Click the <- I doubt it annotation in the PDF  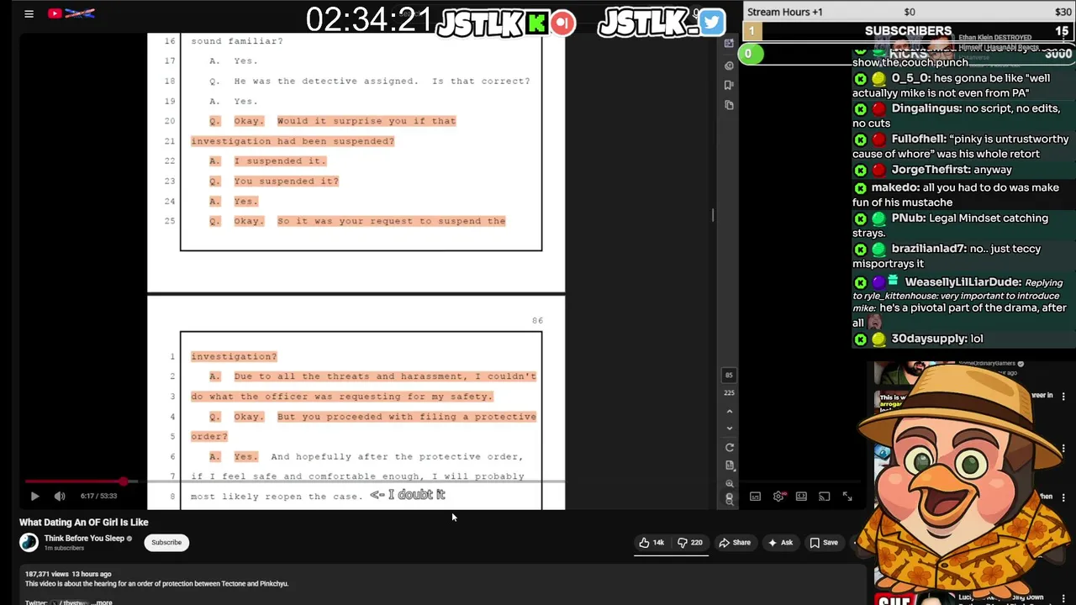[408, 495]
